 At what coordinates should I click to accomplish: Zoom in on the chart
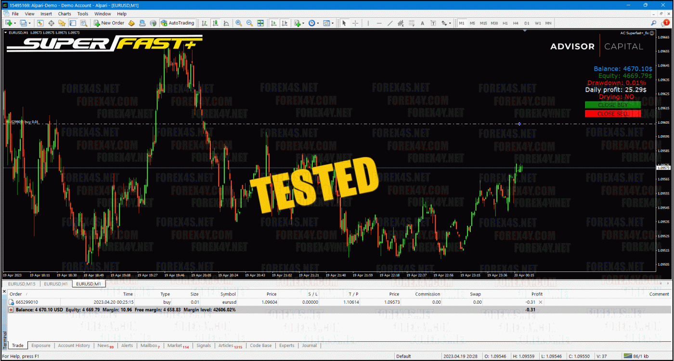click(239, 23)
